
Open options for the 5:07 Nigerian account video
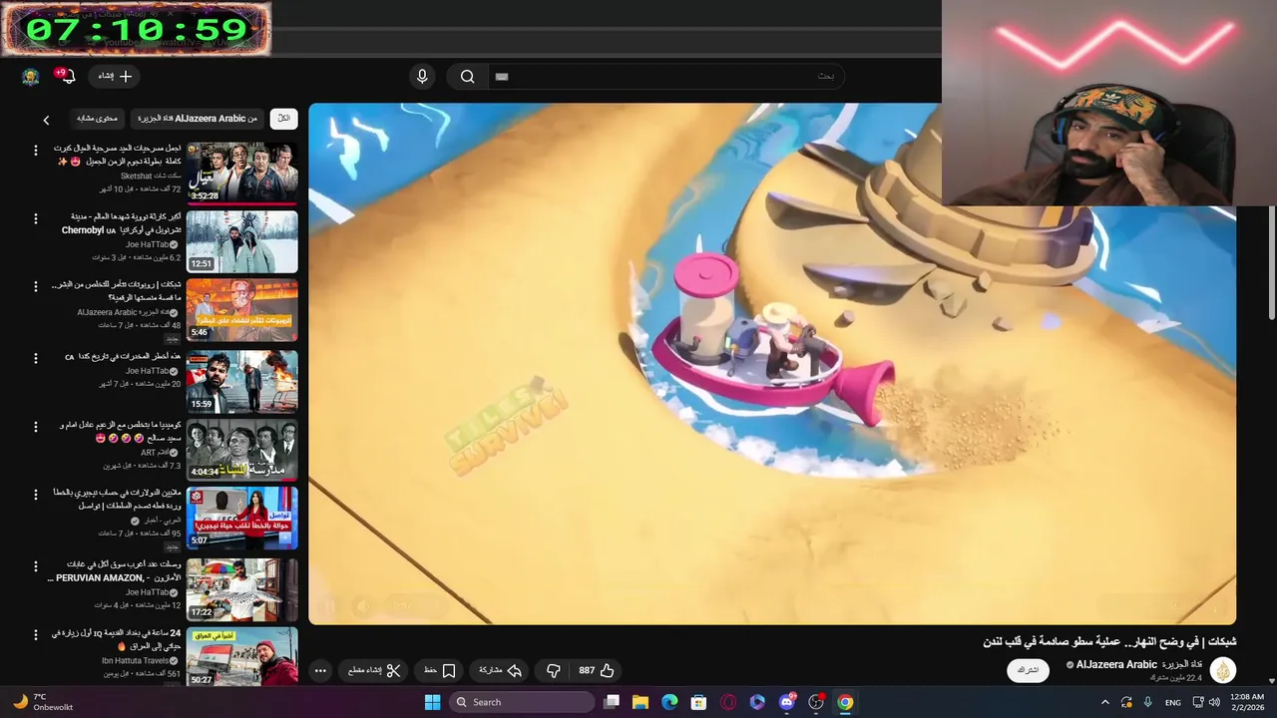36,496
